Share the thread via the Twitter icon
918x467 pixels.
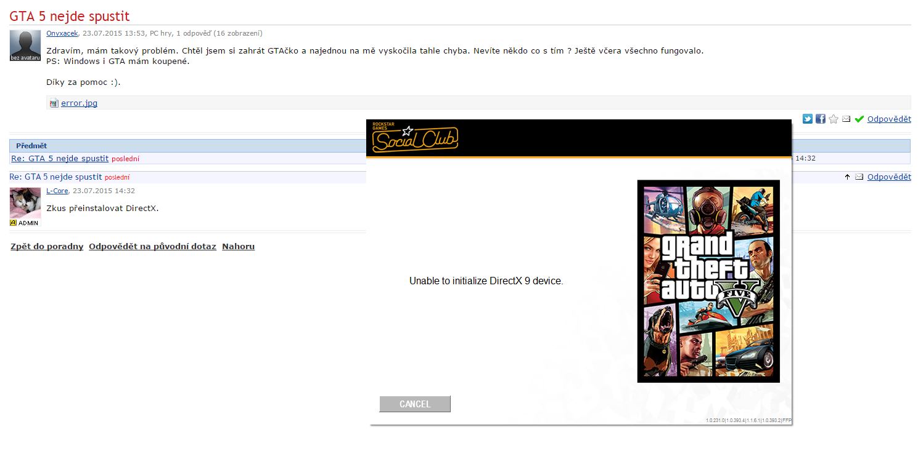pos(807,119)
